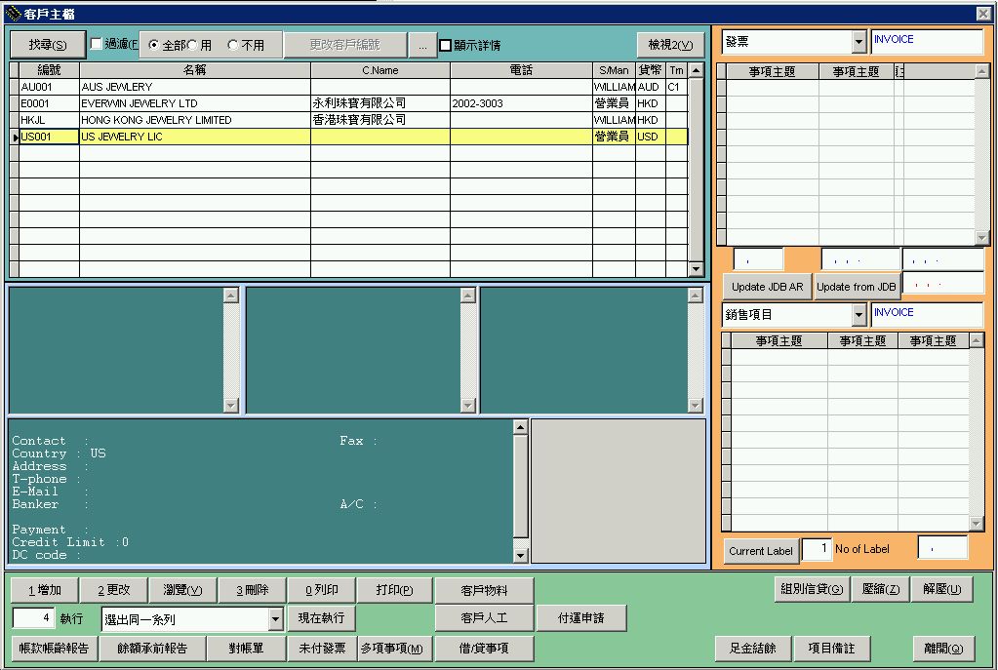This screenshot has width=998, height=670.
Task: Click the 名稱 column header
Action: tap(195, 70)
